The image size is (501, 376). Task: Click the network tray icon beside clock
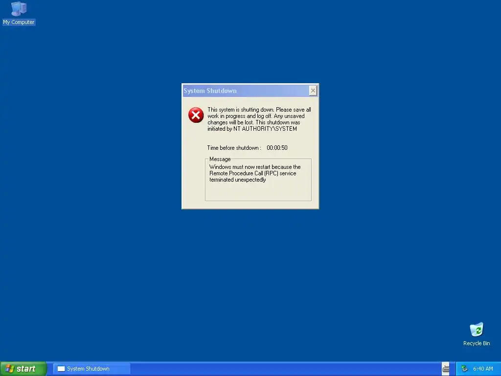[465, 369]
